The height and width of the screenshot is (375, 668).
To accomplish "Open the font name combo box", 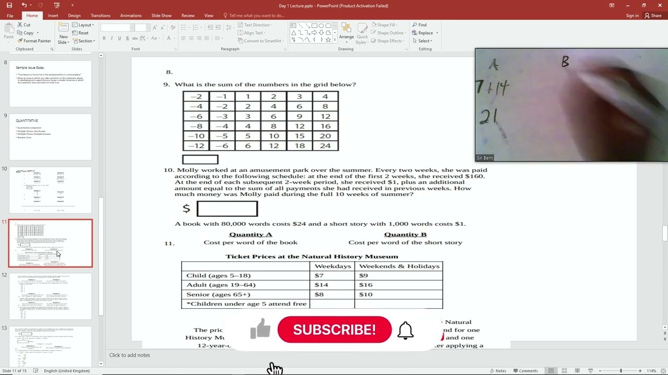I will click(x=117, y=28).
